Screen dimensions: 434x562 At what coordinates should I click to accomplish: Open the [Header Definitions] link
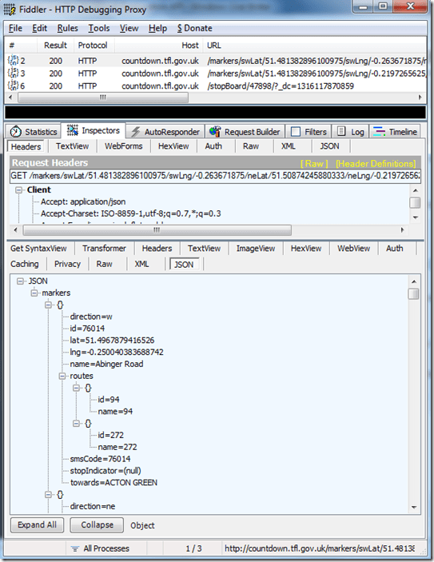376,164
